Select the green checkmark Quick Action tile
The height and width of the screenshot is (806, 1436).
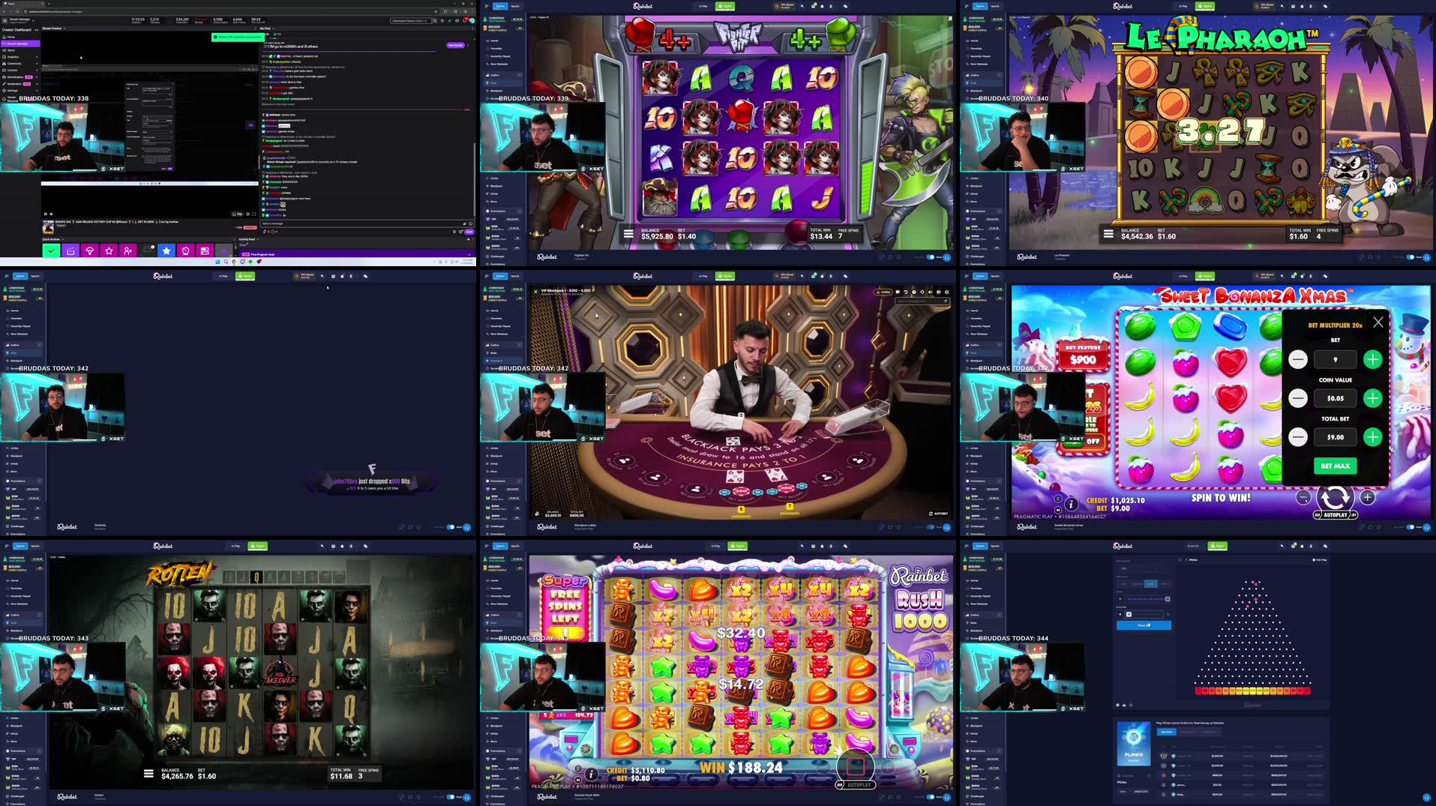51,250
